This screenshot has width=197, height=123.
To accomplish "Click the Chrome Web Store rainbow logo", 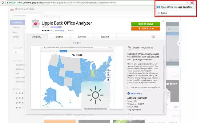I will pyautogui.click(x=12, y=10).
